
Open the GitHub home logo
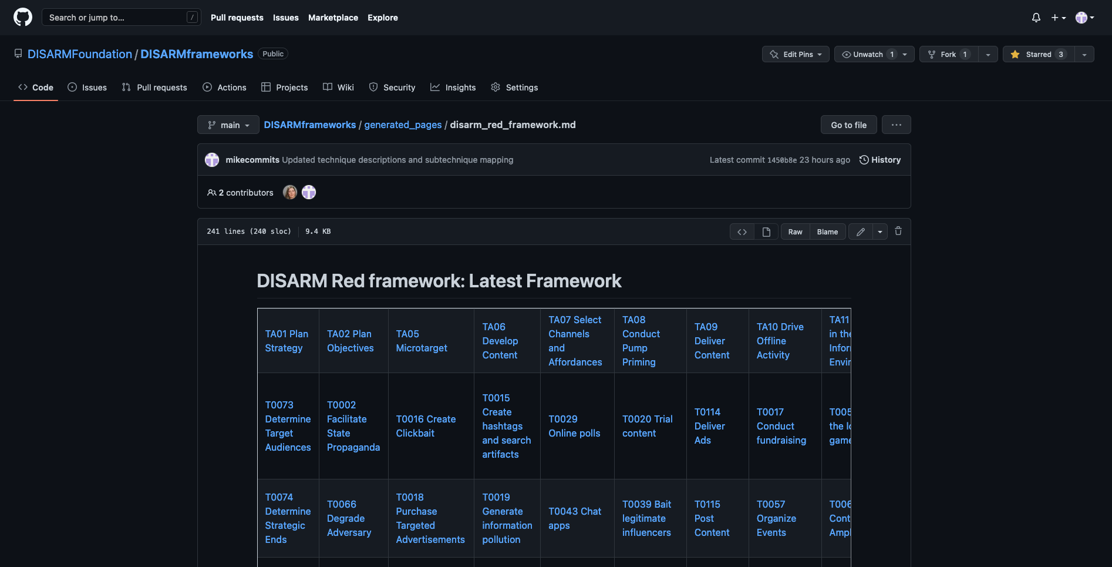coord(23,17)
